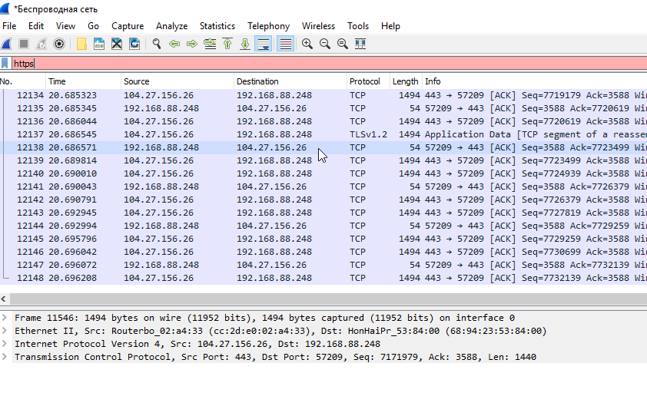Toggle packet list colorization
The height and width of the screenshot is (406, 647).
(x=286, y=44)
